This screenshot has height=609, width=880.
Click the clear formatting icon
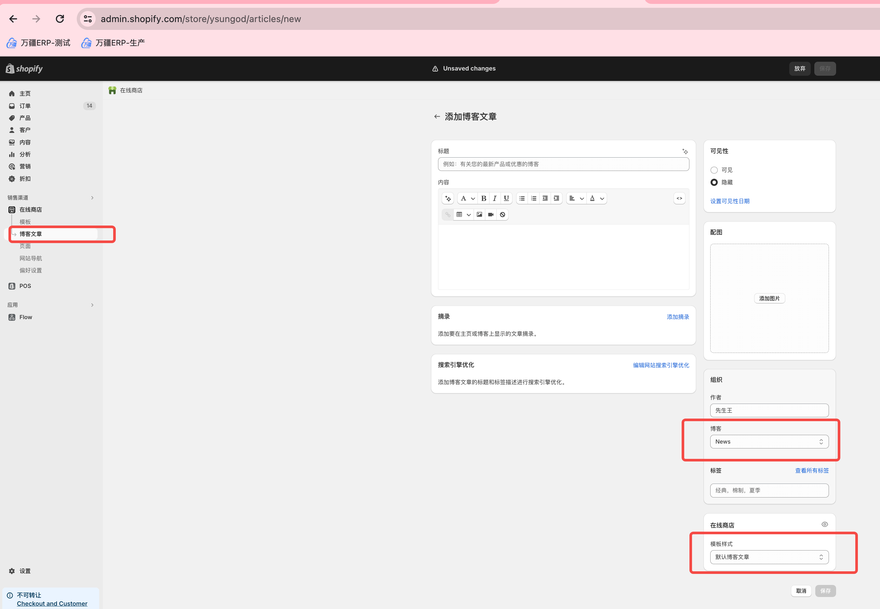click(x=502, y=214)
